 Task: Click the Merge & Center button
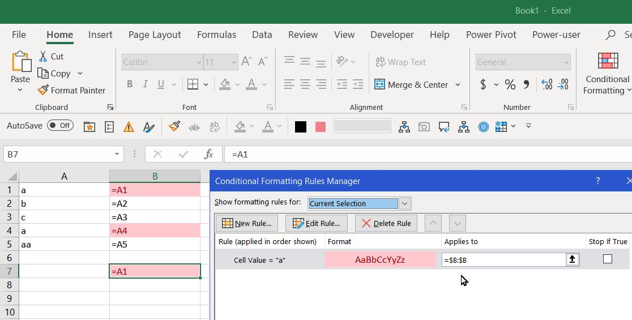(x=412, y=84)
